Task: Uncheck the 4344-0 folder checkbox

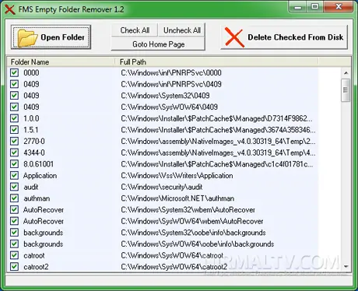Action: [14, 153]
